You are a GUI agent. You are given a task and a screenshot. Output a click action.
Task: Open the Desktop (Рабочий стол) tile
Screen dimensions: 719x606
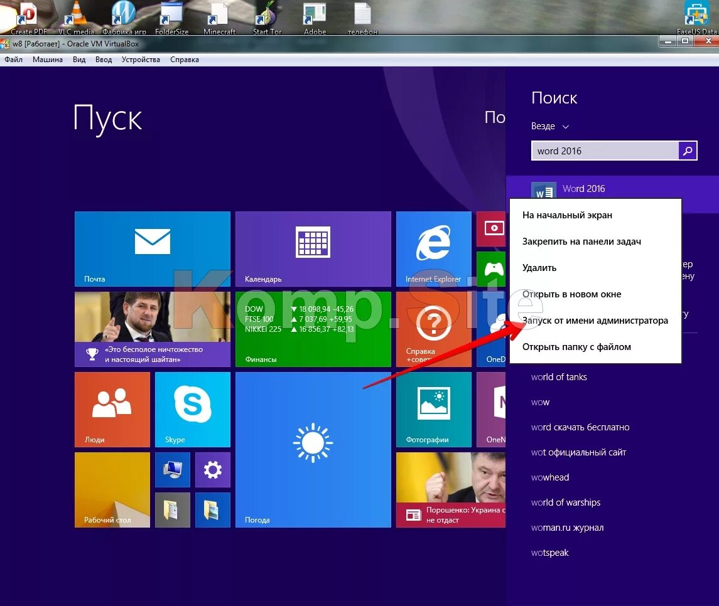pos(112,490)
